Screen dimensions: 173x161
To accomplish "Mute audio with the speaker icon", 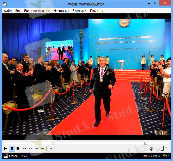I will pos(151,148).
